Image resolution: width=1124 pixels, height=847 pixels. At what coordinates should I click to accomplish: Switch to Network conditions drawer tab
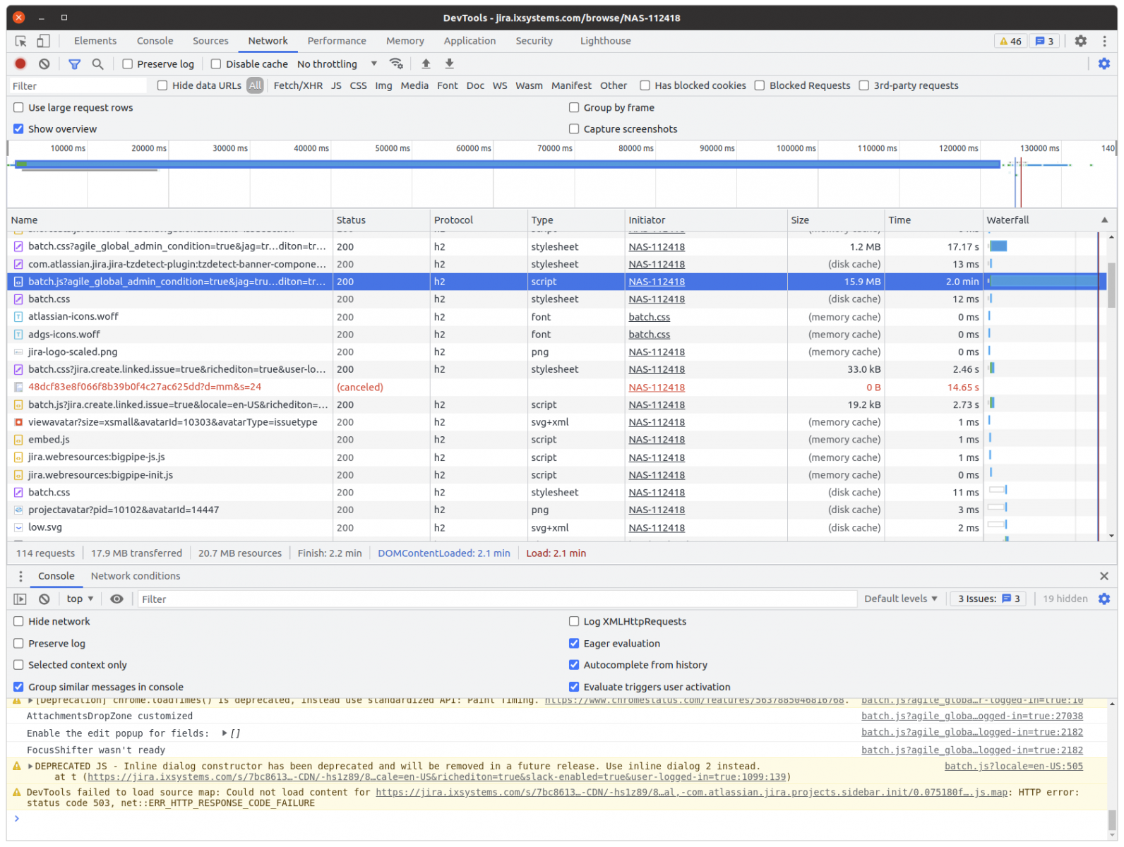(x=136, y=576)
